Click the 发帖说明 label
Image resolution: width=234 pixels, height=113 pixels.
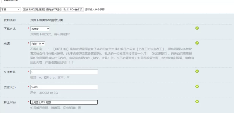click(x=10, y=20)
